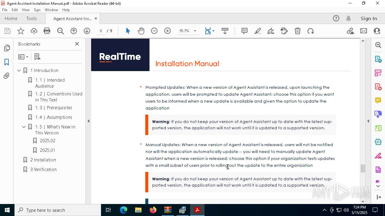
Task: Click the Save file icon
Action: click(8, 31)
